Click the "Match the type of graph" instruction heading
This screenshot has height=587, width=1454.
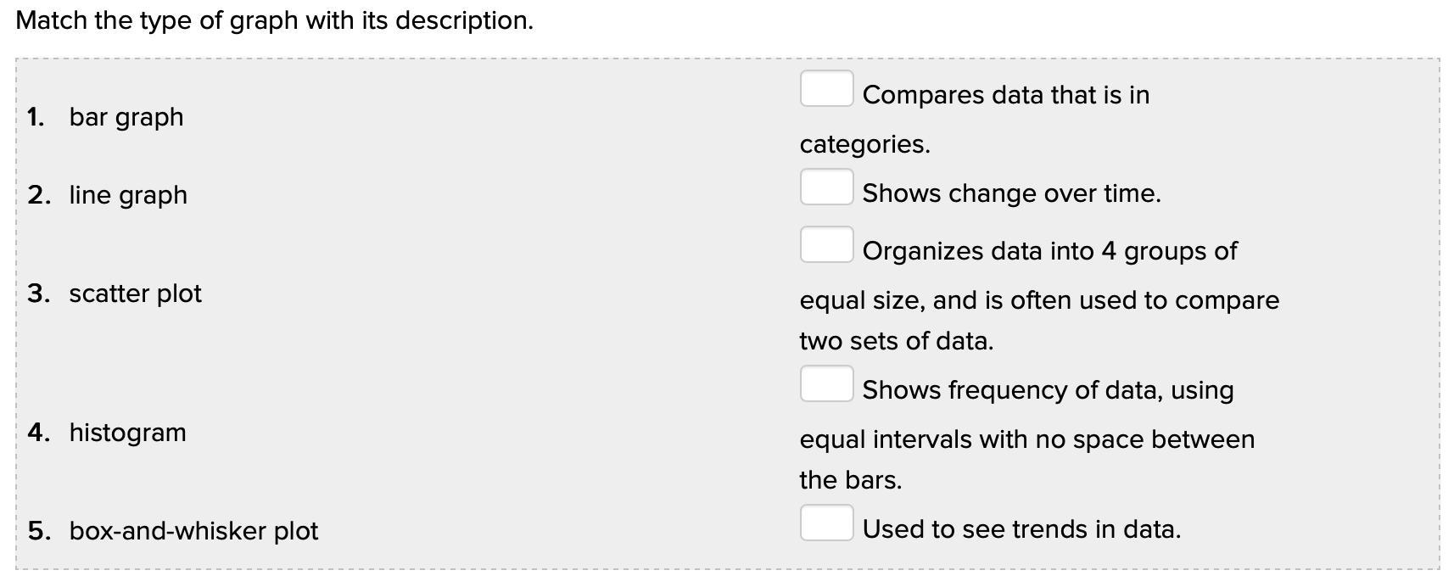tap(274, 20)
